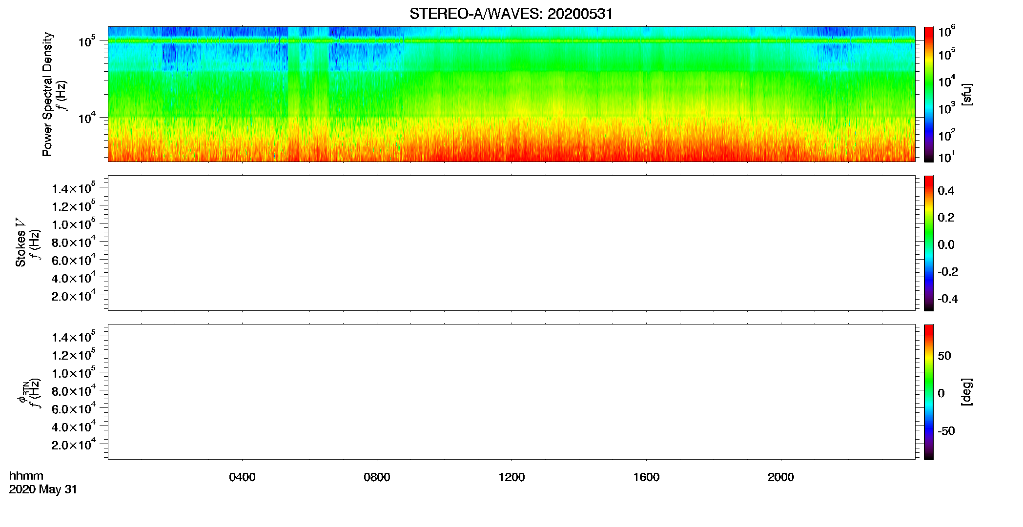1023x527 pixels.
Task: Click the -50 label on the degree colorbar
Action: [x=946, y=431]
